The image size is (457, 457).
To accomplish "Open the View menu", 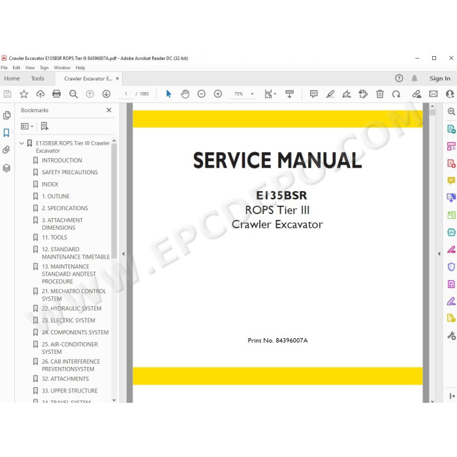I will [x=30, y=68].
